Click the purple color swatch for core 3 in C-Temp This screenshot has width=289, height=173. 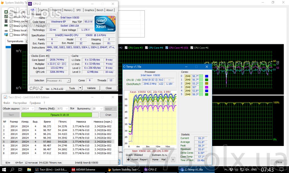pyautogui.click(x=207, y=87)
